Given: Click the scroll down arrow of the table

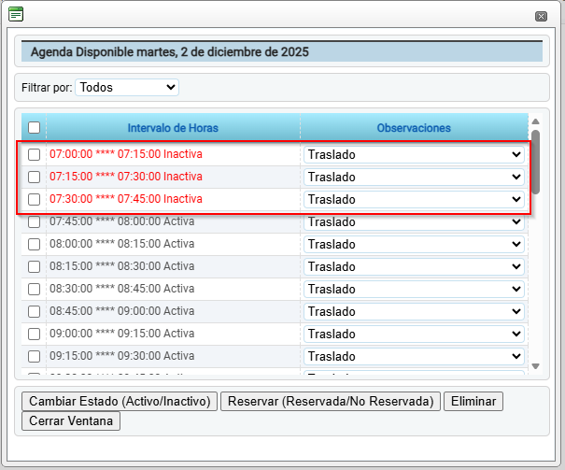Looking at the screenshot, I should point(535,367).
